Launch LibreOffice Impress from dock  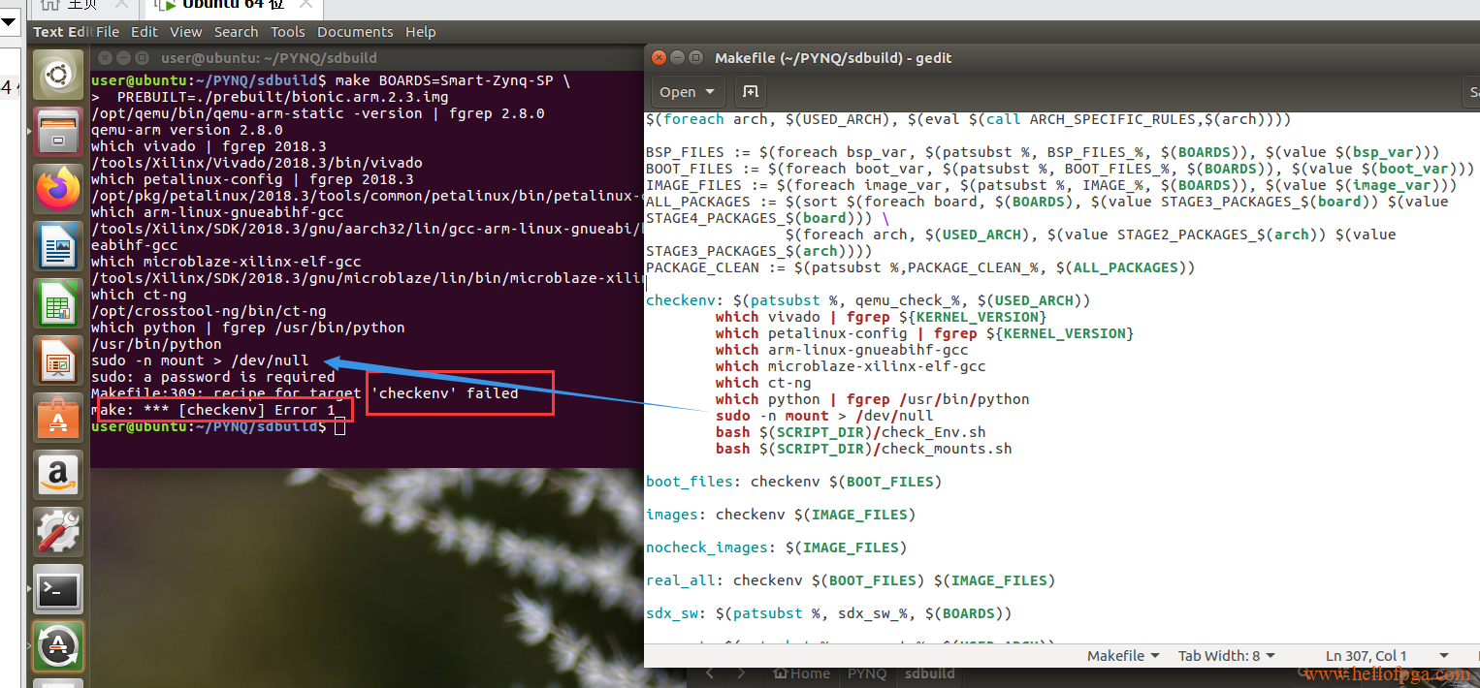pyautogui.click(x=58, y=360)
